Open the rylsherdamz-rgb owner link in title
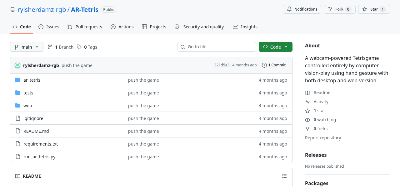Screen dimensions: 400x187 42,10
